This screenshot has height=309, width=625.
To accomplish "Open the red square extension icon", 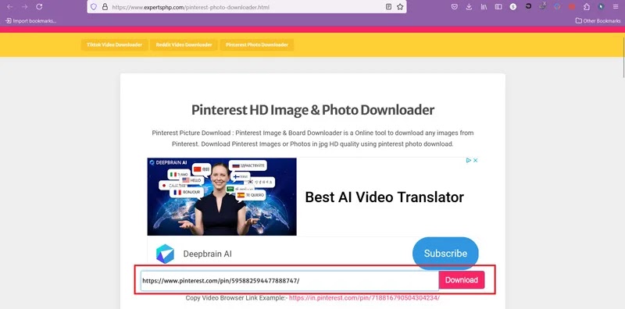I will tap(572, 7).
